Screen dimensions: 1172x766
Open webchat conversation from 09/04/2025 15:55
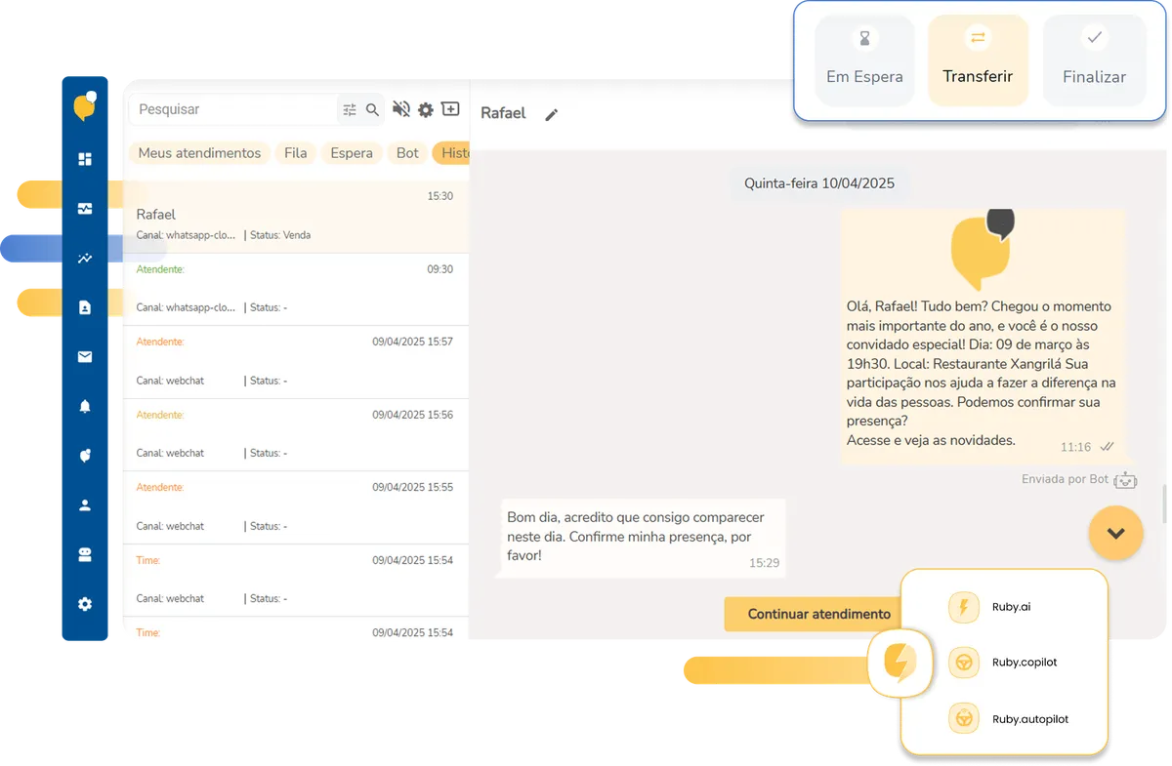pyautogui.click(x=296, y=507)
